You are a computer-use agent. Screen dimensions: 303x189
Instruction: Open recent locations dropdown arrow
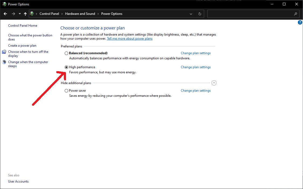tap(20, 14)
